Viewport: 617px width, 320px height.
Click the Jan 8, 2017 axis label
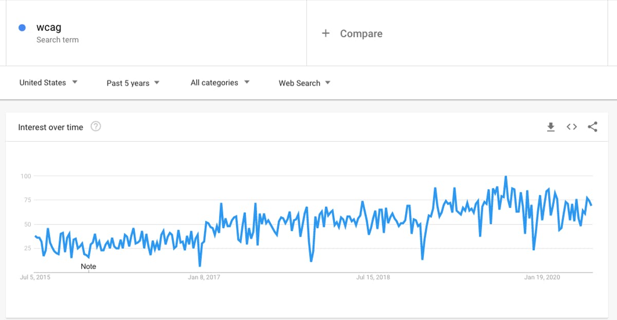coord(204,277)
